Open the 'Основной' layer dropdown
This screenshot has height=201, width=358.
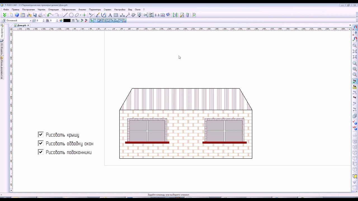pos(31,21)
